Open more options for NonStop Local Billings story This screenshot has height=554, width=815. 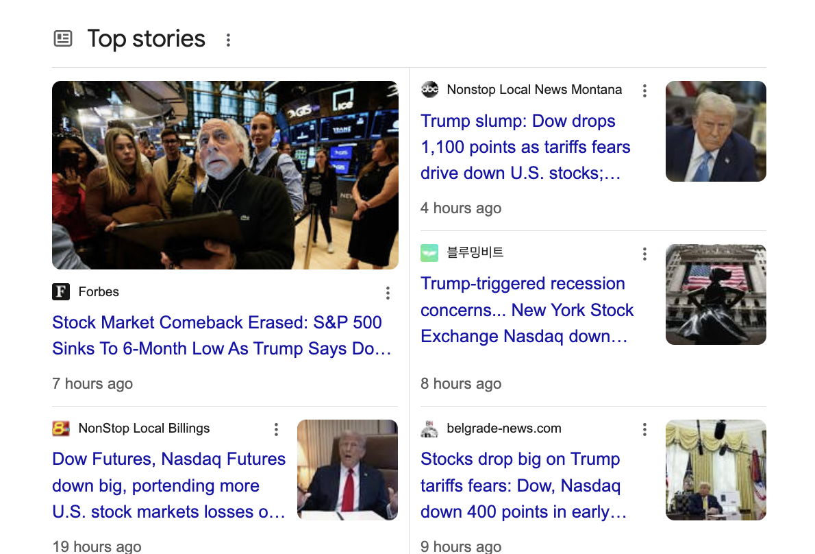click(276, 429)
